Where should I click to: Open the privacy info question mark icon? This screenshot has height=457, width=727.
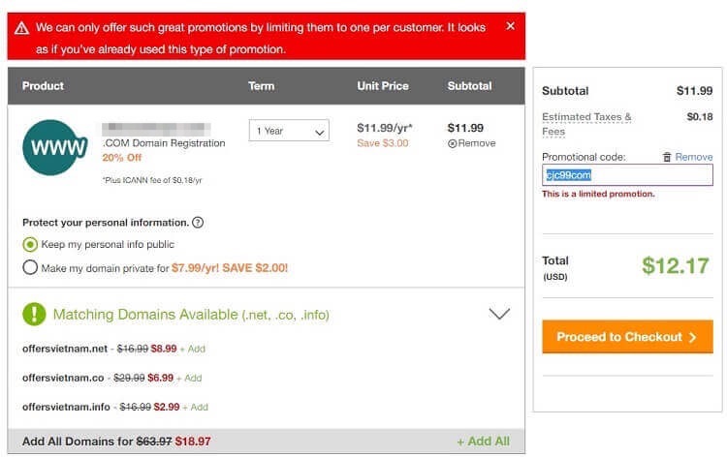click(x=198, y=223)
